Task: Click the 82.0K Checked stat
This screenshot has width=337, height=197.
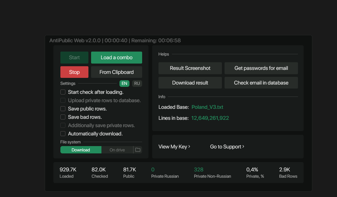Action: [100, 173]
